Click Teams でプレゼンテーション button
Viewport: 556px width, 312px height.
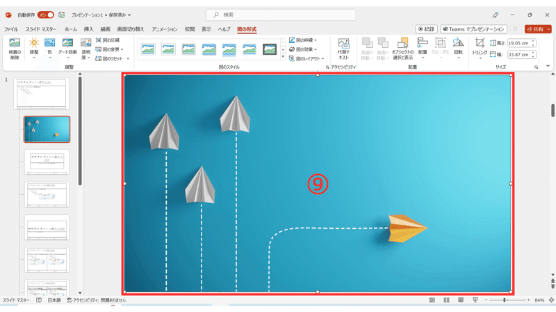(x=473, y=29)
